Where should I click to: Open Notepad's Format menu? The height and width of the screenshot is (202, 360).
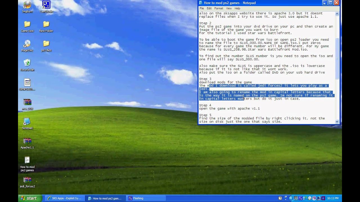[219, 8]
